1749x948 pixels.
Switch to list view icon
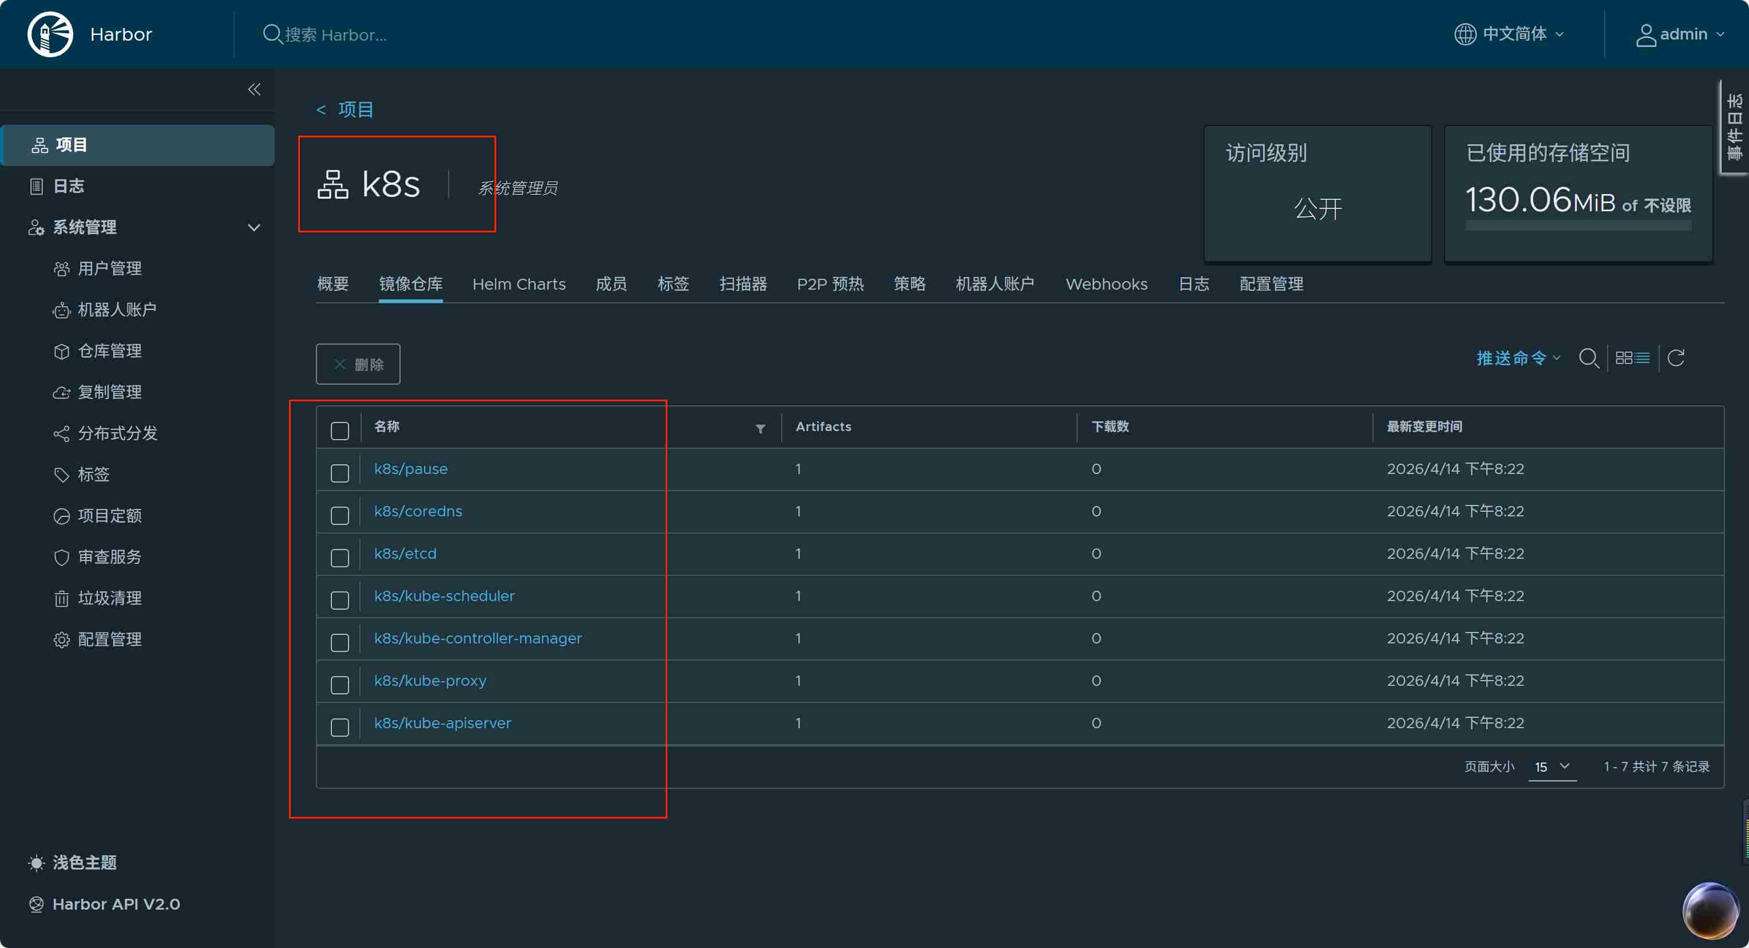tap(1643, 358)
